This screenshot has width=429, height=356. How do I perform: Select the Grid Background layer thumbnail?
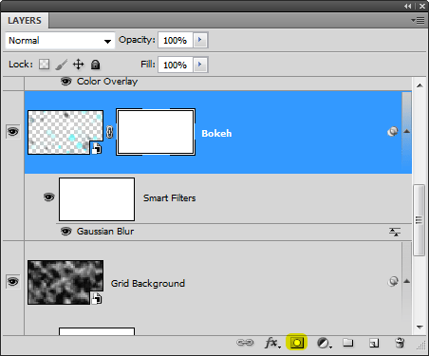pos(65,282)
